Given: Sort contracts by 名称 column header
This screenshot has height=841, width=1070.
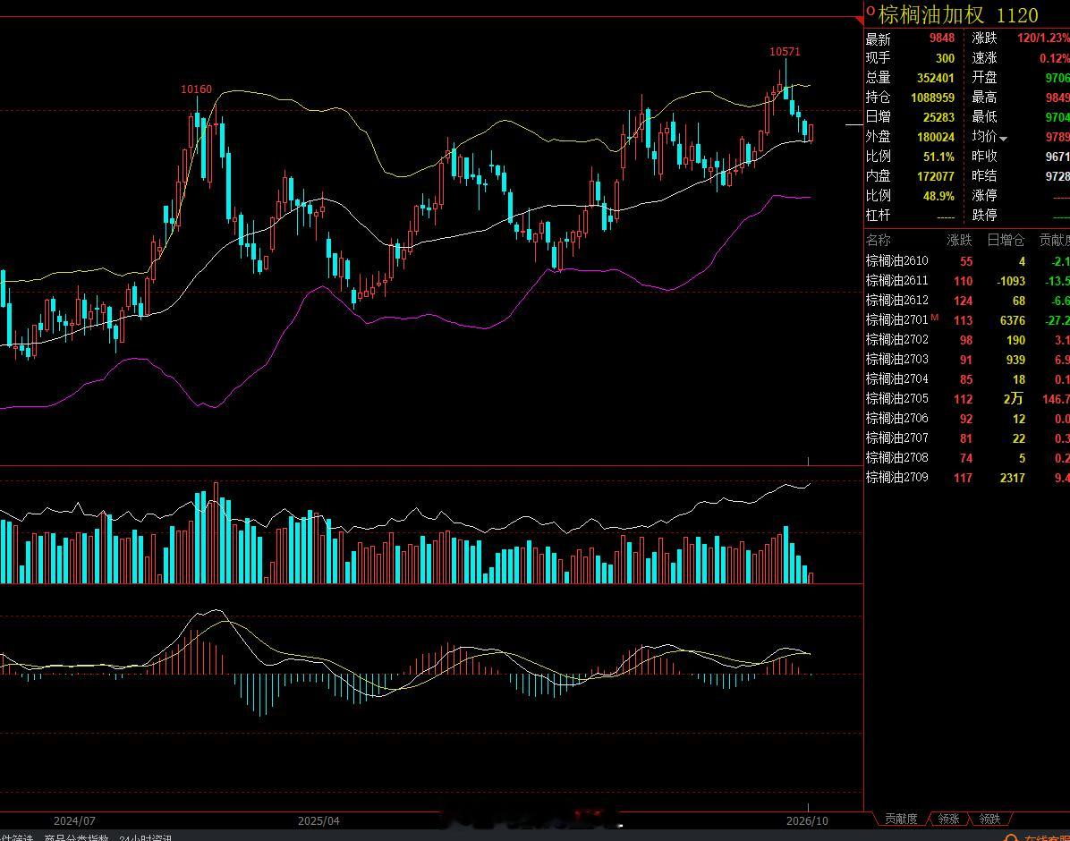Looking at the screenshot, I should pyautogui.click(x=879, y=241).
